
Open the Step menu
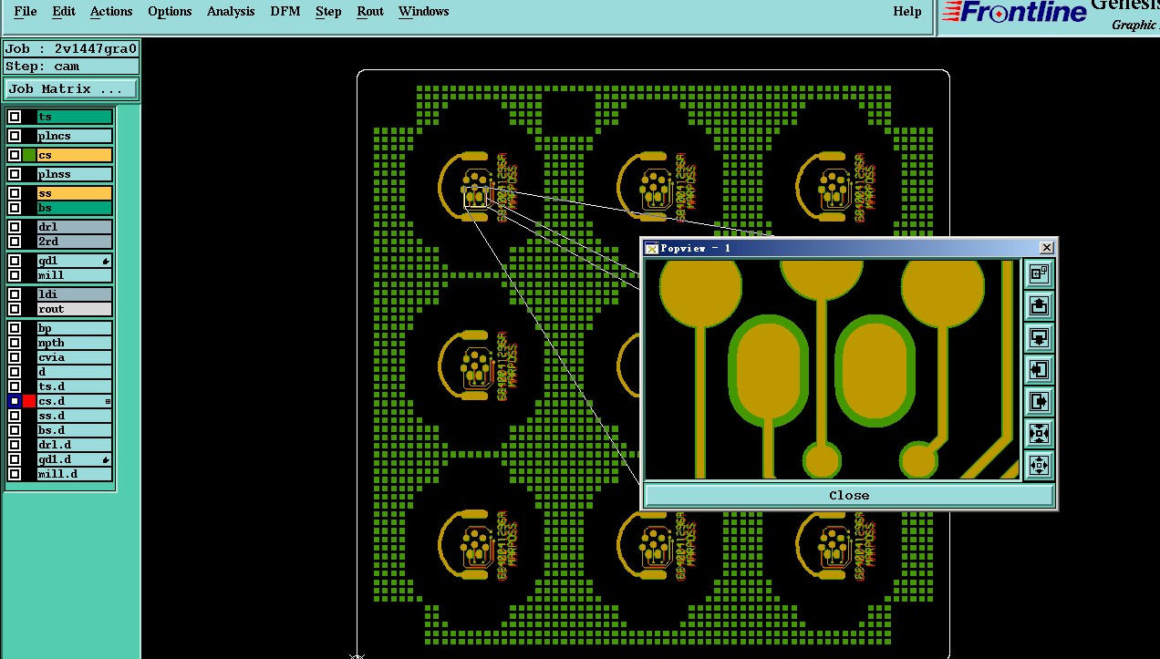[x=328, y=12]
